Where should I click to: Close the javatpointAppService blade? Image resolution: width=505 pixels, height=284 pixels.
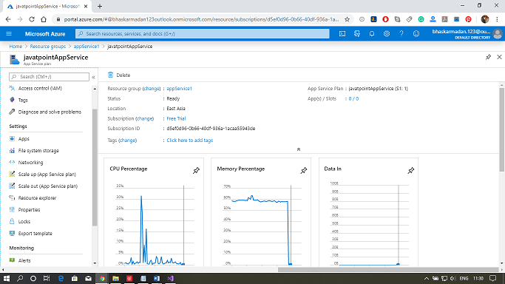point(499,57)
